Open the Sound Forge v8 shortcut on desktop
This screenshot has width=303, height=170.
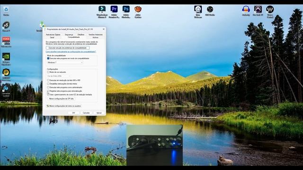pos(6,26)
